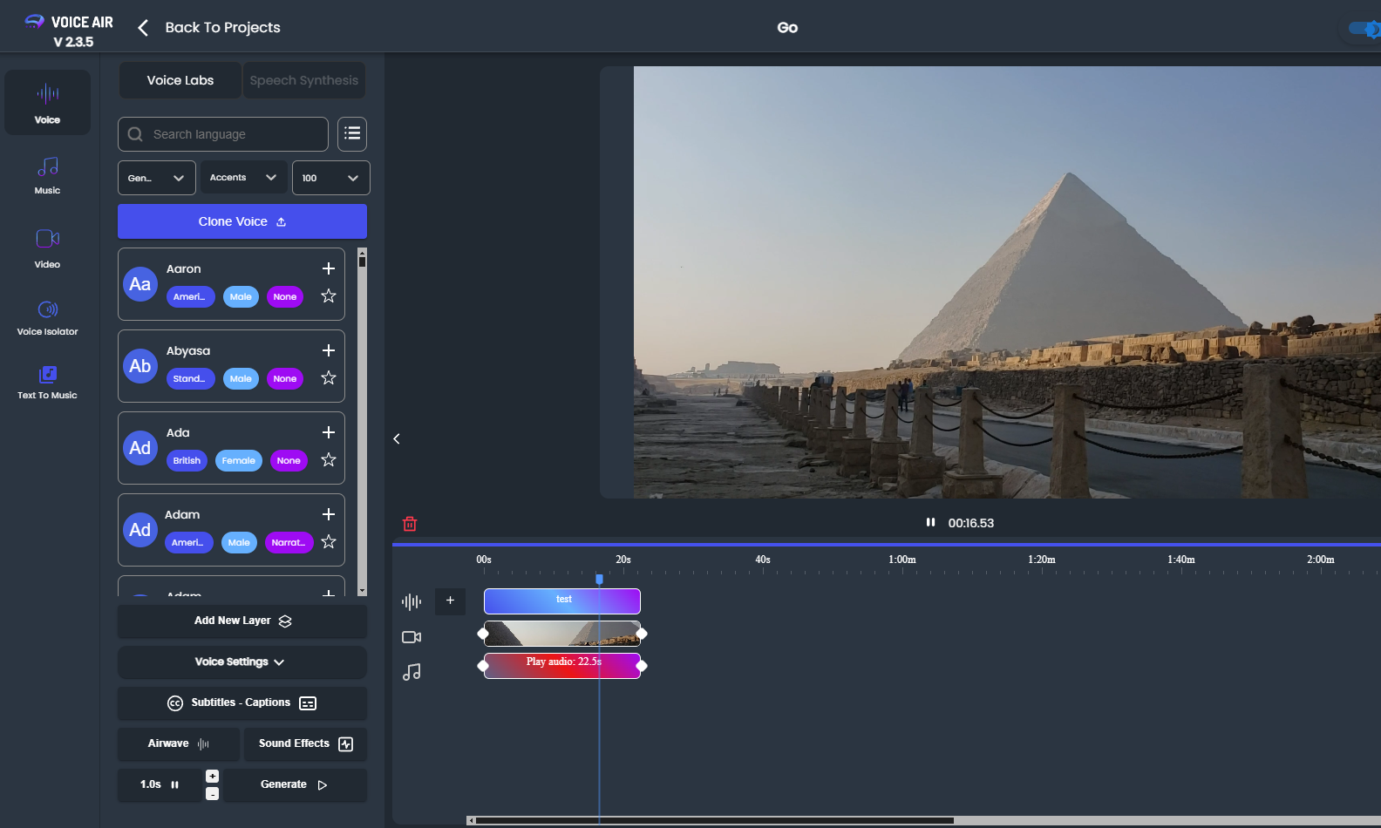The width and height of the screenshot is (1381, 828).
Task: Click the timeline scrollbar left arrow
Action: click(x=471, y=820)
